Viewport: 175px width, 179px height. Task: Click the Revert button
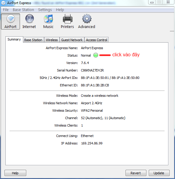pyautogui.click(x=136, y=173)
